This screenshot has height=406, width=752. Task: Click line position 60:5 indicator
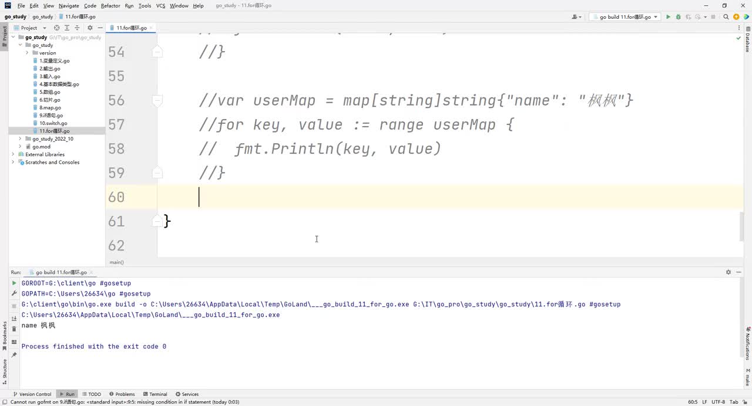(x=693, y=402)
